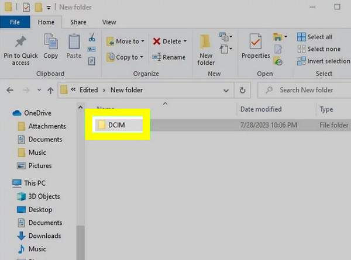
Task: Open recent locations dropdown arrow
Action: coord(39,90)
